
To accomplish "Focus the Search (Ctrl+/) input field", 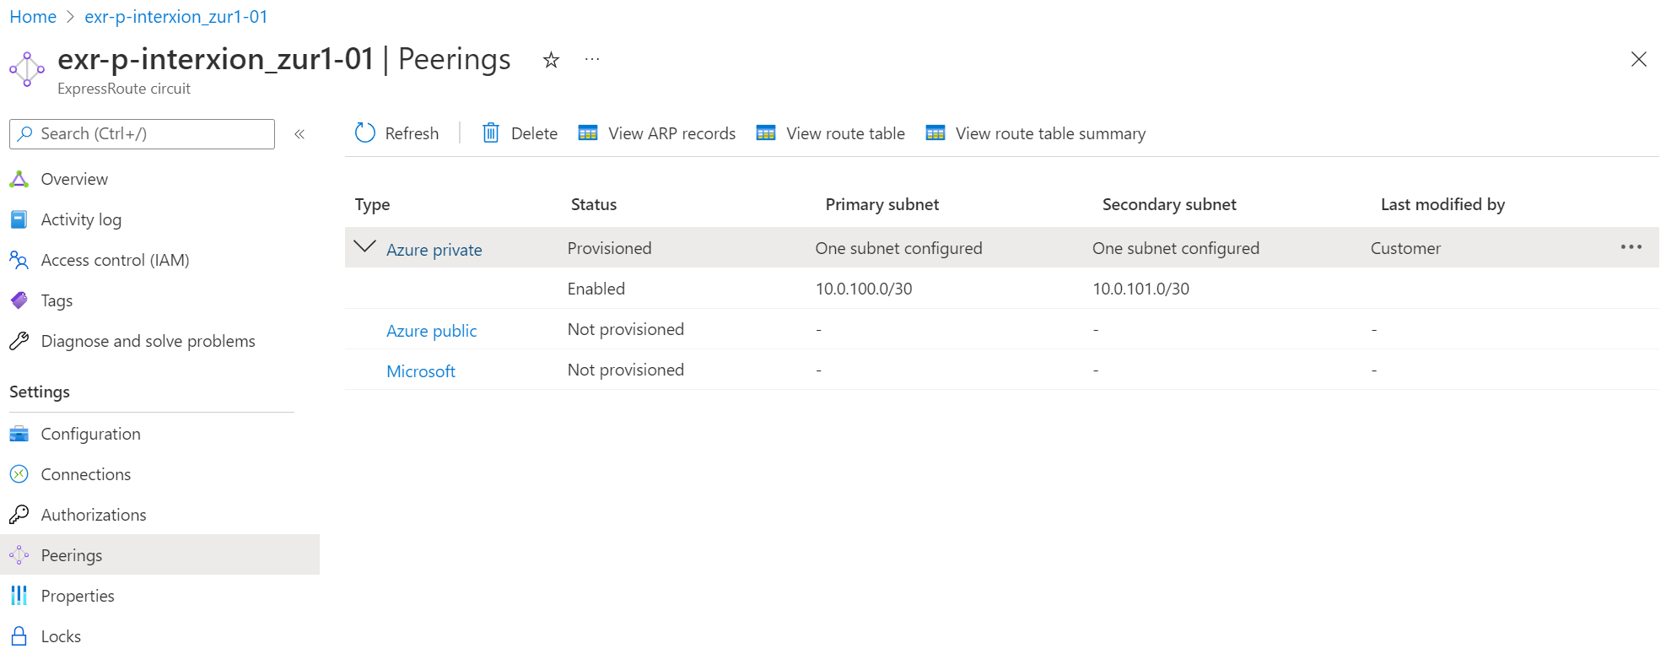I will (142, 134).
